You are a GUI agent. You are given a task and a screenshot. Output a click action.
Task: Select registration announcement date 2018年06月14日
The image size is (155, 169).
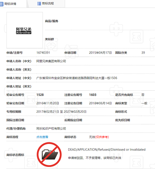(x=100, y=103)
